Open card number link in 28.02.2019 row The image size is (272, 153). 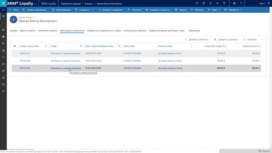click(x=132, y=54)
